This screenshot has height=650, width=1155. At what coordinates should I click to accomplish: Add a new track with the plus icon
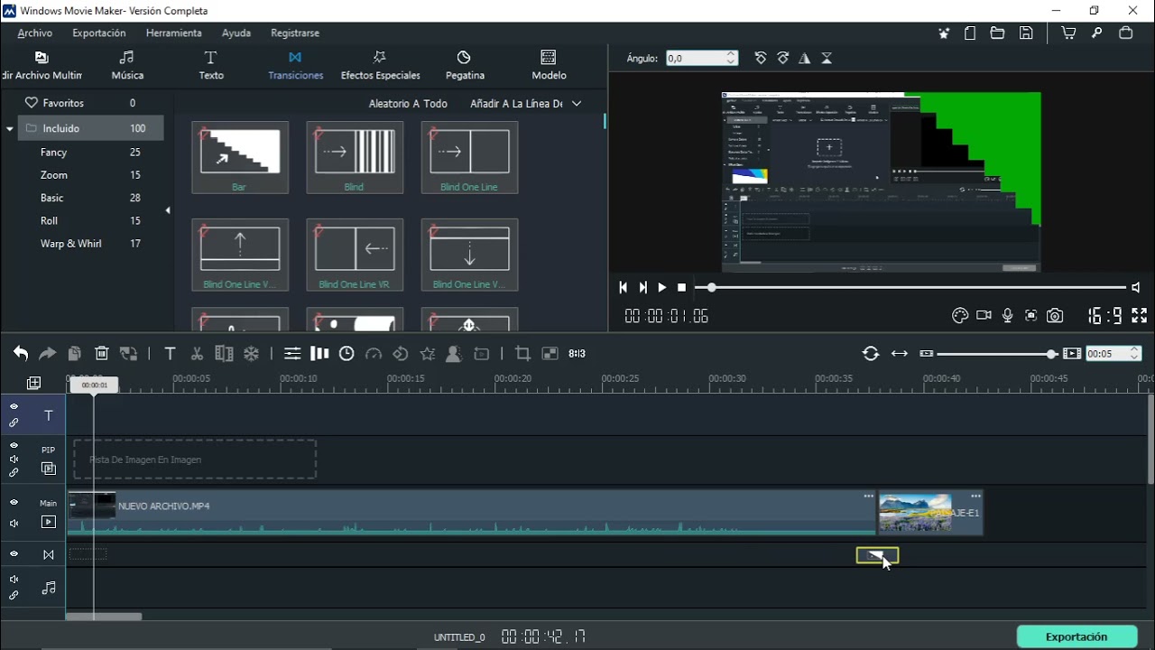point(34,384)
